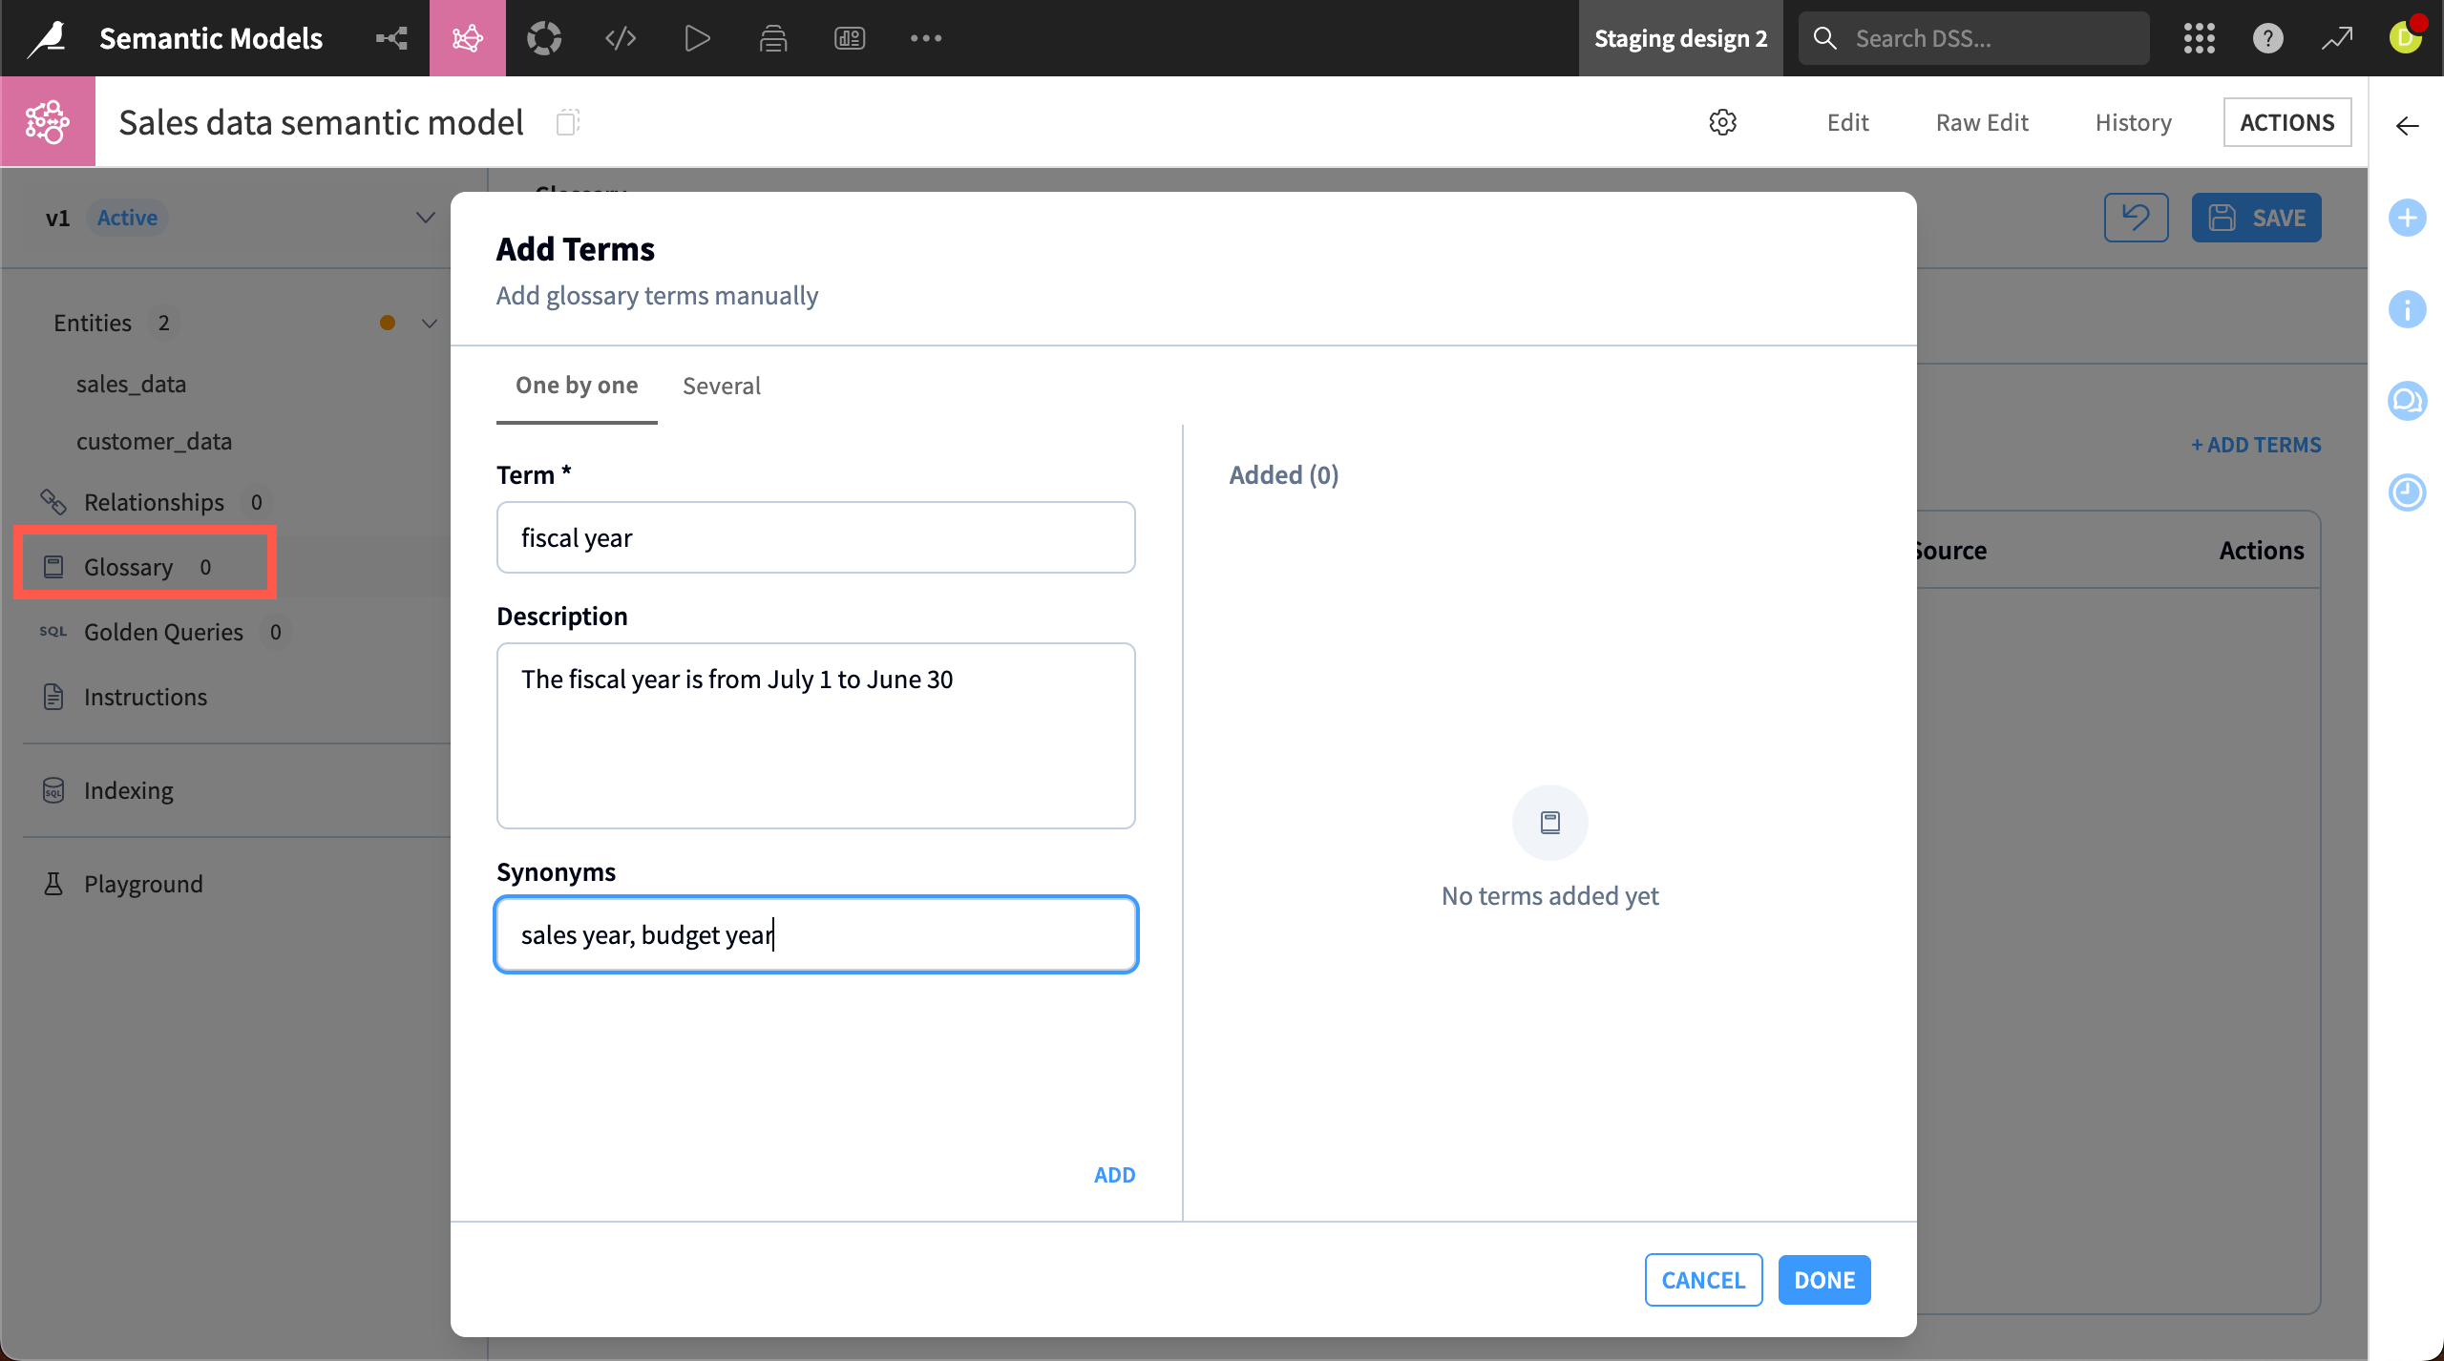Click the Flow icon in top navigation
The image size is (2444, 1361).
coord(391,38)
